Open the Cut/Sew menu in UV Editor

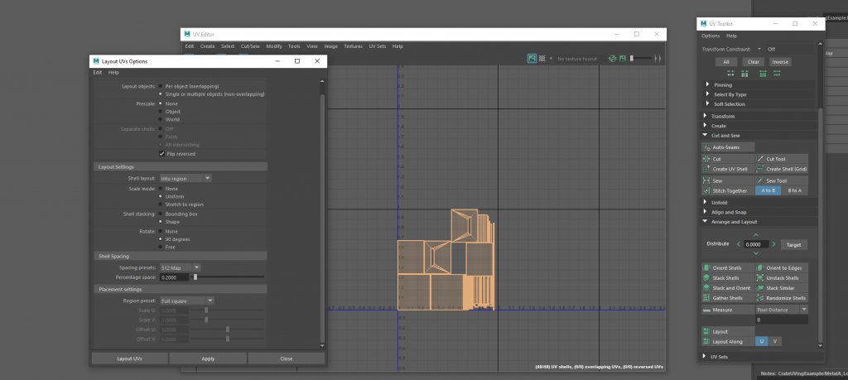coord(249,46)
